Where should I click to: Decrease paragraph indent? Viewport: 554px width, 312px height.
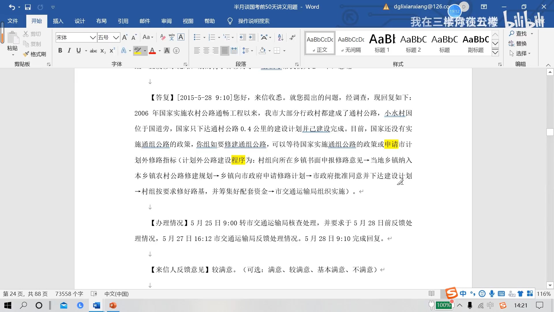click(x=243, y=37)
